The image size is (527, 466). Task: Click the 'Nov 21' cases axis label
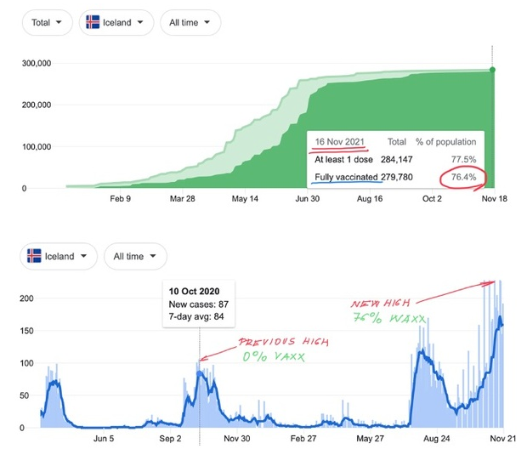tap(502, 439)
